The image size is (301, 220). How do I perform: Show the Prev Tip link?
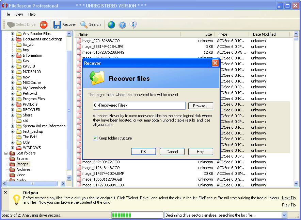coord(289,205)
